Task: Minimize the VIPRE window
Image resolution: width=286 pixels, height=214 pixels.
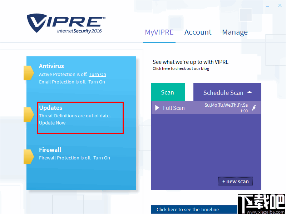Action: coord(267,5)
